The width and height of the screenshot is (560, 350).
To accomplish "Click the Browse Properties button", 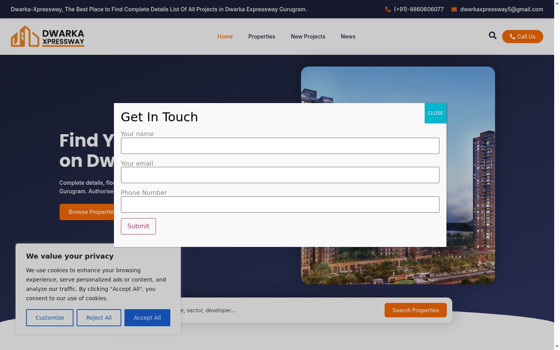I will 87,212.
